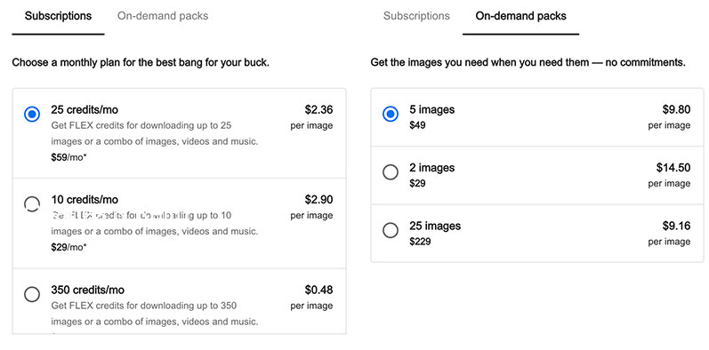Choose the 10 credits/mo radio option
This screenshot has width=709, height=350.
tap(32, 204)
